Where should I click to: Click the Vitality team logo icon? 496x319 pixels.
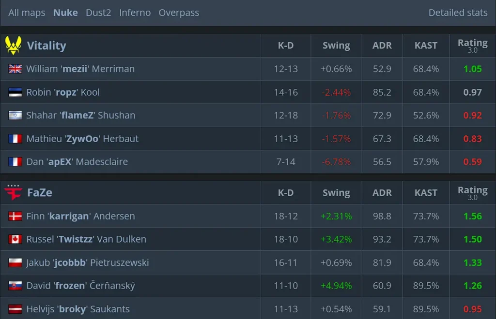[13, 45]
